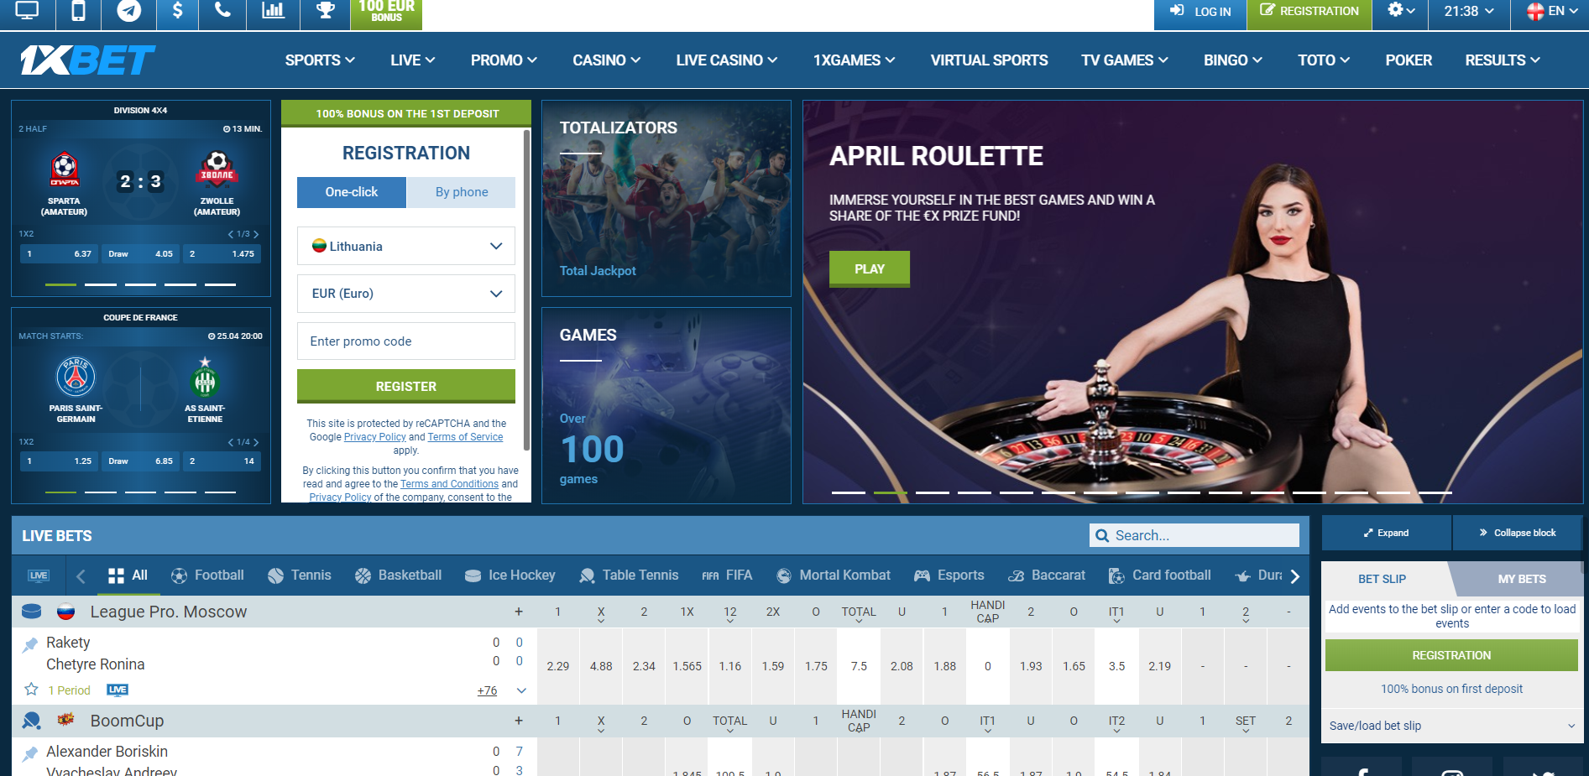
Task: Open SPORTS menu in main navigation
Action: (320, 60)
